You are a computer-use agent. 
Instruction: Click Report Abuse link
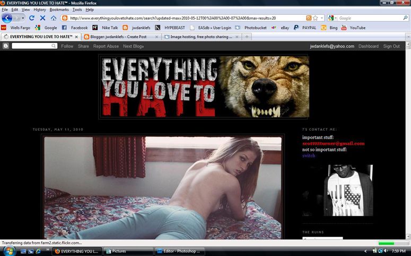click(x=106, y=47)
